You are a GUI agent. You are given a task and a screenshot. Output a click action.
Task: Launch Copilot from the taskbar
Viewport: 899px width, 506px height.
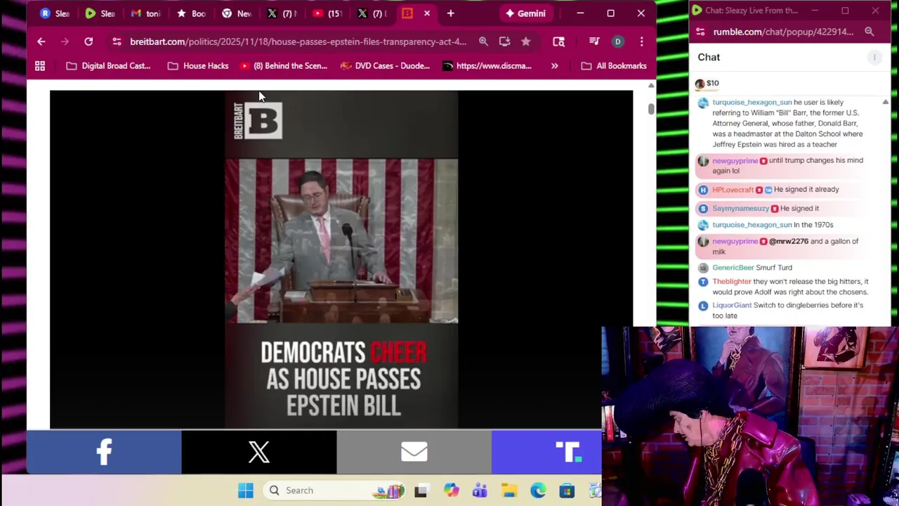pyautogui.click(x=451, y=491)
